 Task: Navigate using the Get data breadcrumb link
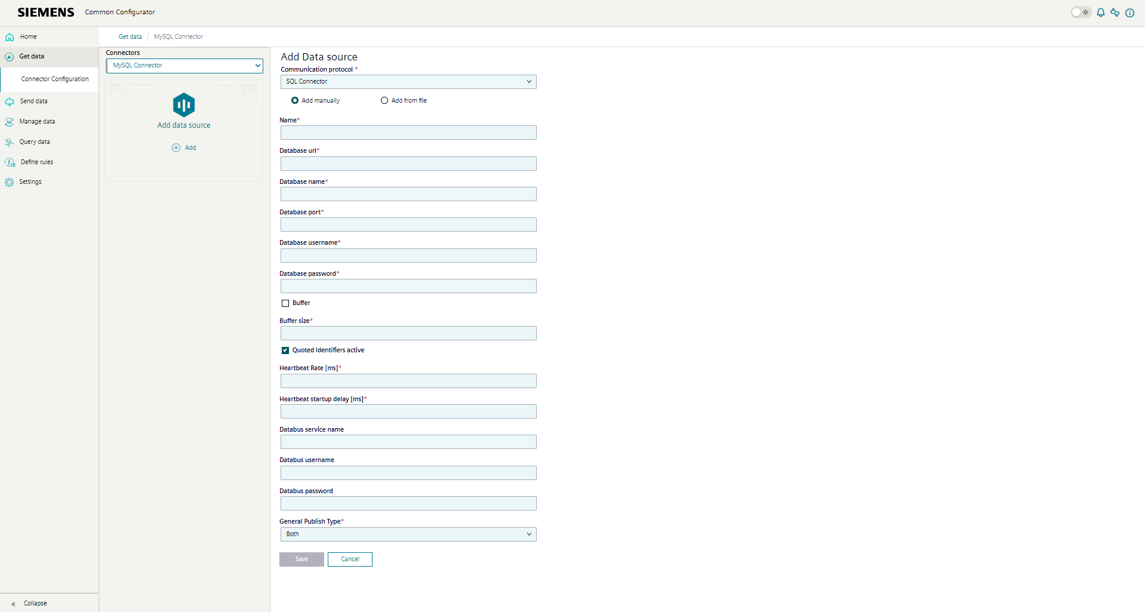[x=130, y=36]
